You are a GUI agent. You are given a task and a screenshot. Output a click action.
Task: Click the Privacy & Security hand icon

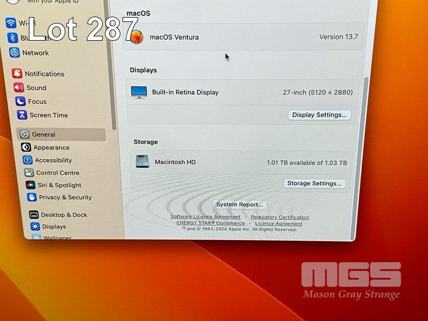coord(32,197)
